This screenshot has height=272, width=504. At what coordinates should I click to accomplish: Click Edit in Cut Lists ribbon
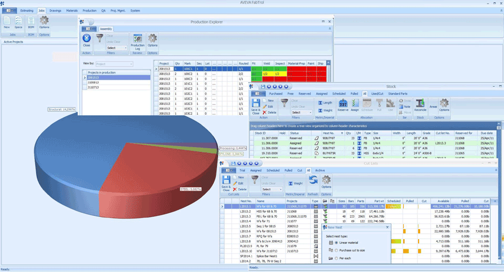[x=238, y=183]
